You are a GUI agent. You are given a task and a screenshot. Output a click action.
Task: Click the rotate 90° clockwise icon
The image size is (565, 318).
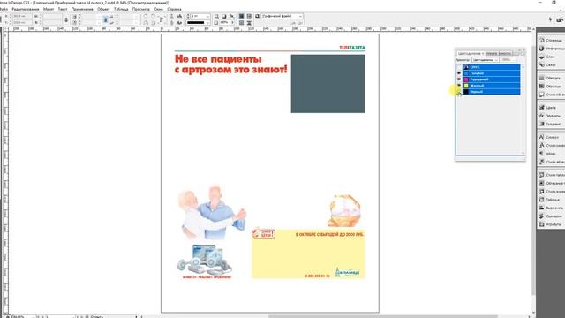[x=145, y=17]
